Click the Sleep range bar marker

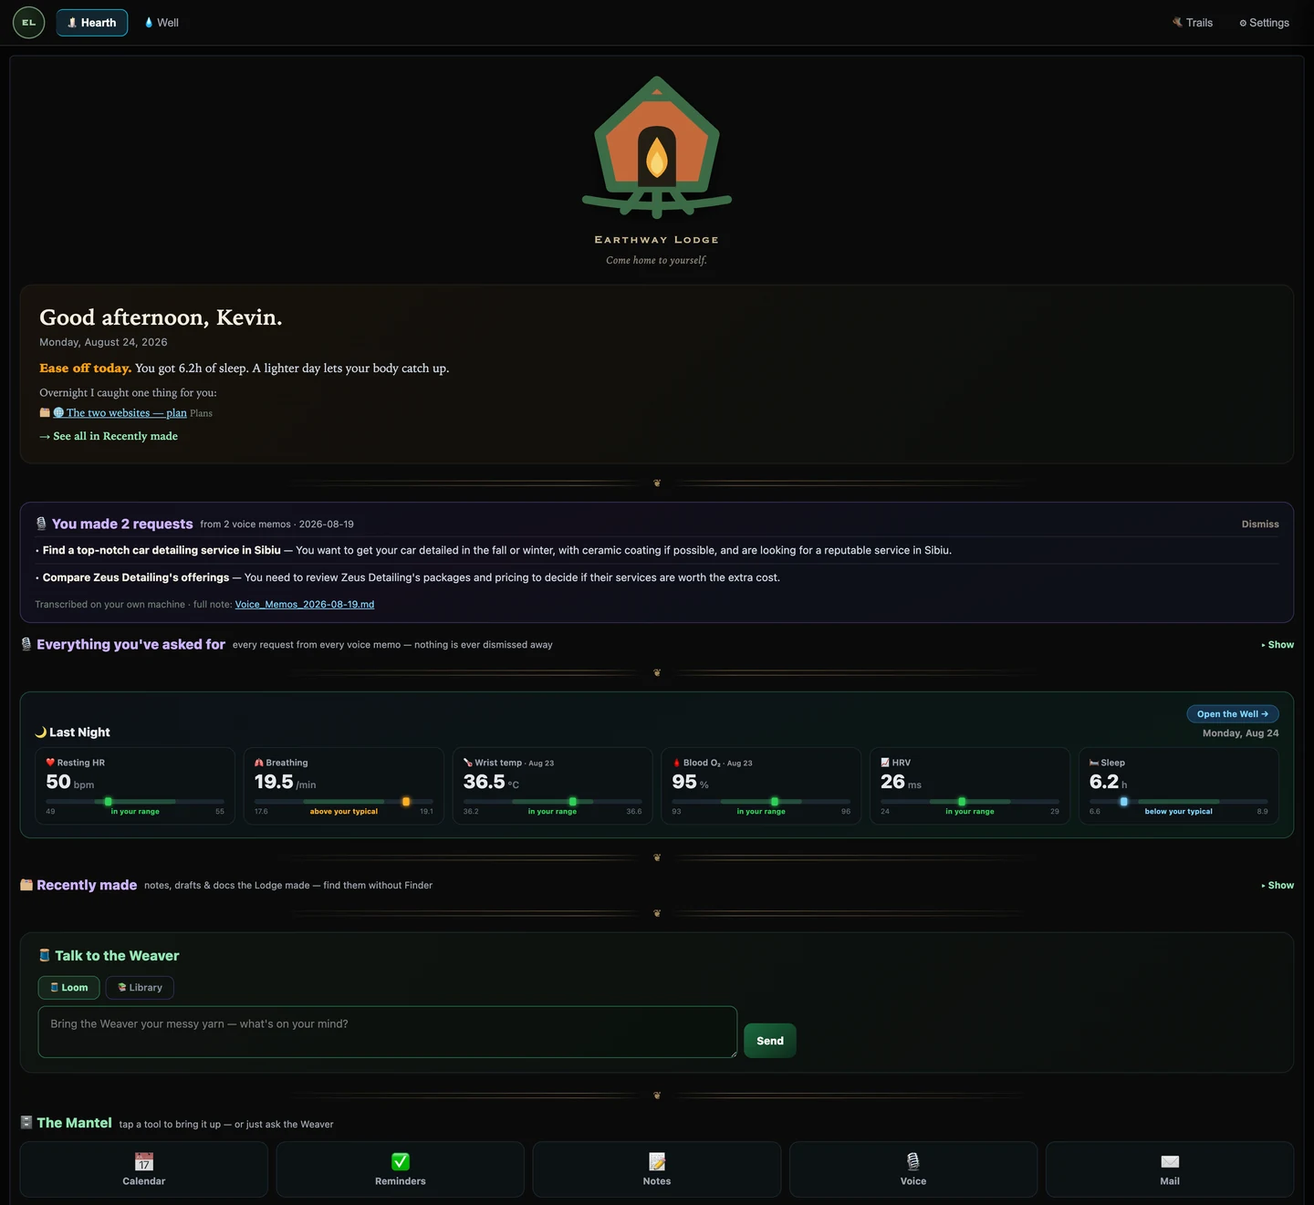coord(1124,802)
